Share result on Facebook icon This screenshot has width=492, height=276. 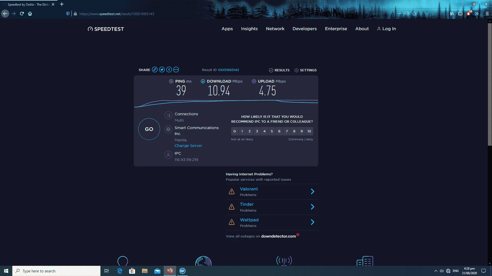tap(169, 70)
